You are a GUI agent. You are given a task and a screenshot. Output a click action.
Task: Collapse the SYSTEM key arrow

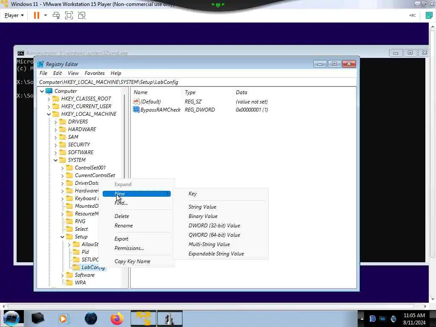tap(56, 160)
